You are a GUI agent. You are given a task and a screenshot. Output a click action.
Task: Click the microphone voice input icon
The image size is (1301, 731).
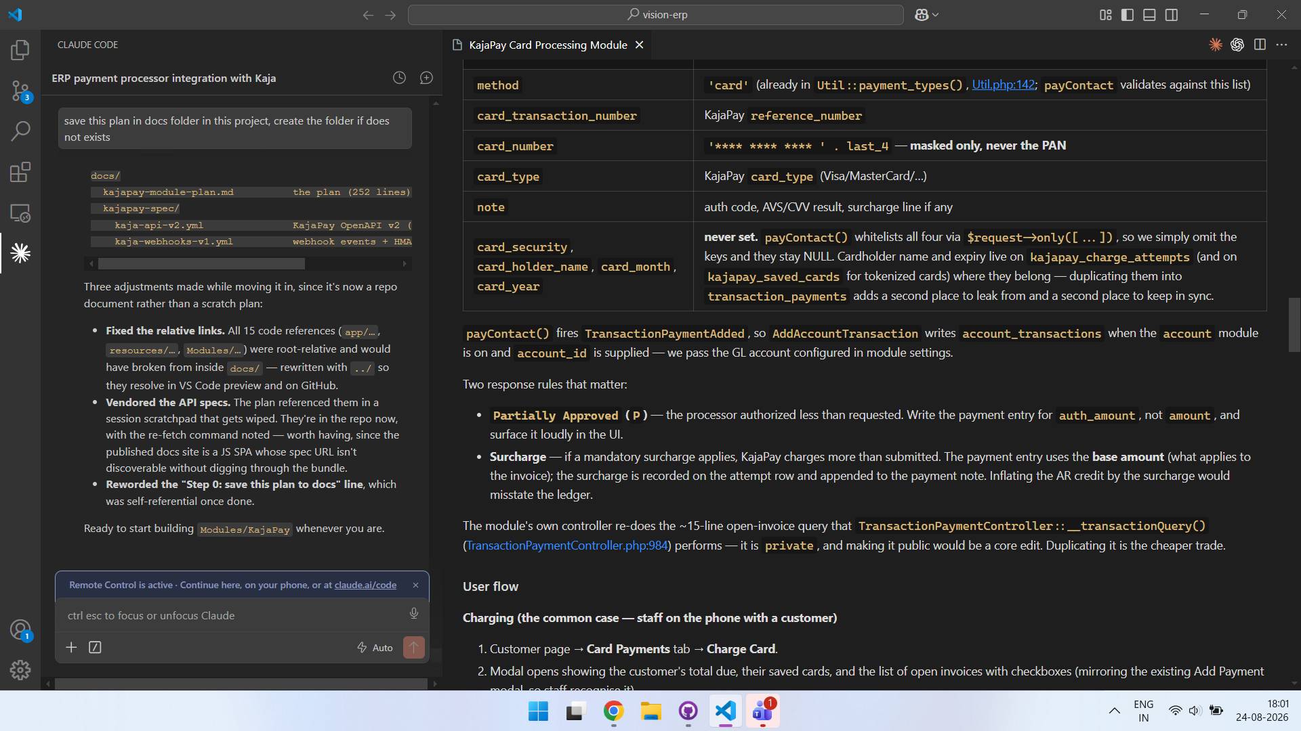click(413, 613)
